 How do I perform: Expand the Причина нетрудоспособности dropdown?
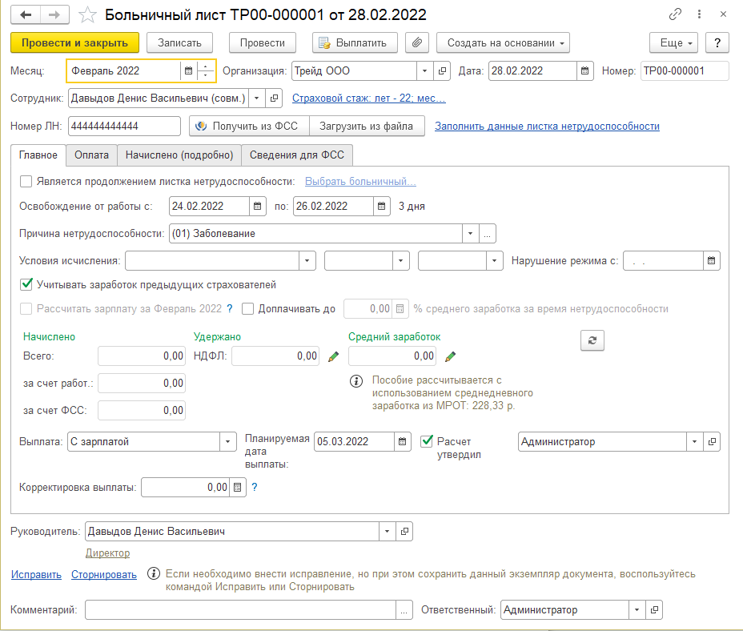[470, 233]
